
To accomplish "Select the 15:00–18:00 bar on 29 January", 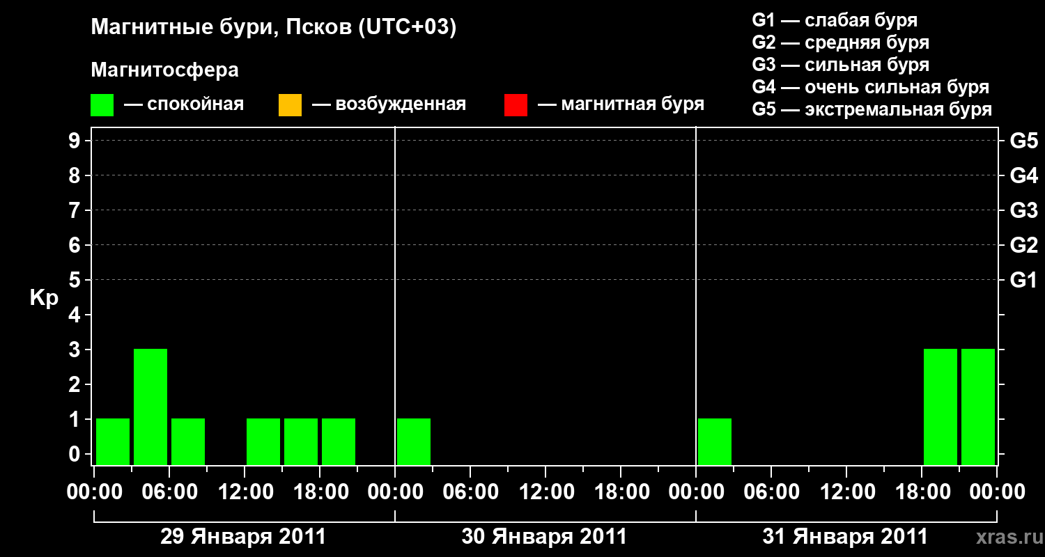I will pos(301,441).
